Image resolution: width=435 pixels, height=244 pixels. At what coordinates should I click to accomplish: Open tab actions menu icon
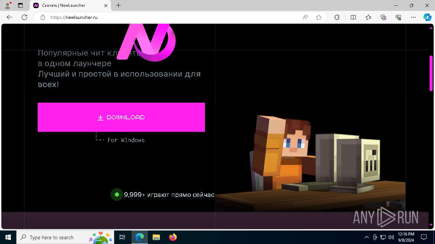[x=20, y=5]
